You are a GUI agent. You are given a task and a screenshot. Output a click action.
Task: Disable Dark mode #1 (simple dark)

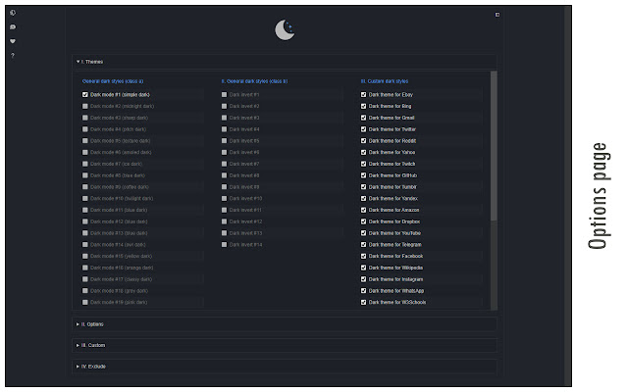[x=85, y=95]
